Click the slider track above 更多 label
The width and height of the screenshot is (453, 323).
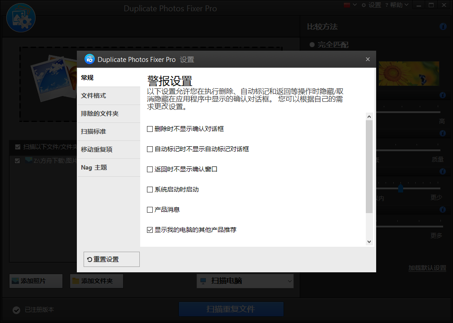pos(409,227)
